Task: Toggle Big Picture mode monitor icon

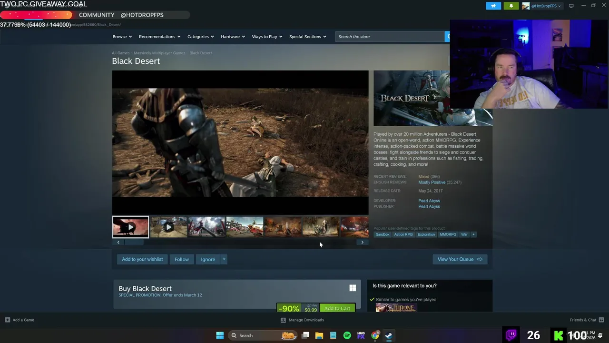Action: [x=571, y=6]
